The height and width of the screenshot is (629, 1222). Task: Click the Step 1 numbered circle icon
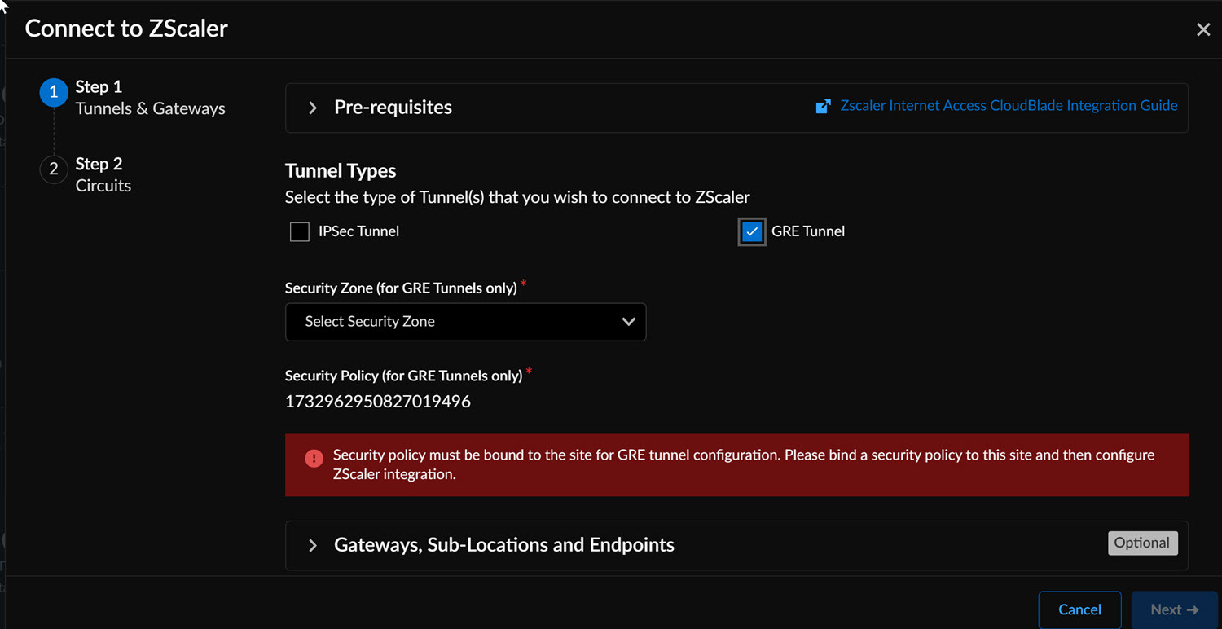(x=54, y=93)
